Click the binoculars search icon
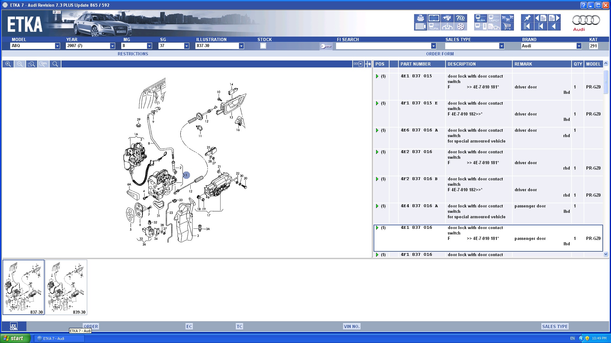Screen dimensions: 611x343 [x=447, y=18]
